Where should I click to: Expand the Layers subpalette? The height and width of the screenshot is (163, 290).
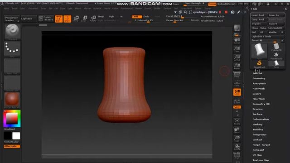(x=257, y=94)
